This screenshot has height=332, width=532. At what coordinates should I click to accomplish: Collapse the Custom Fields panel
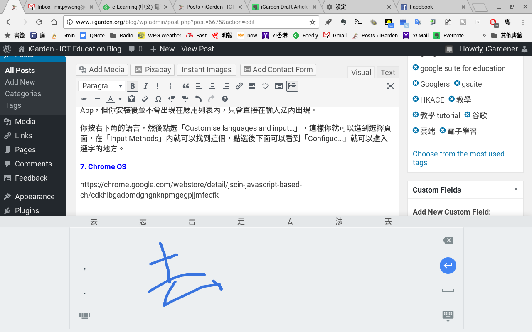[516, 189]
